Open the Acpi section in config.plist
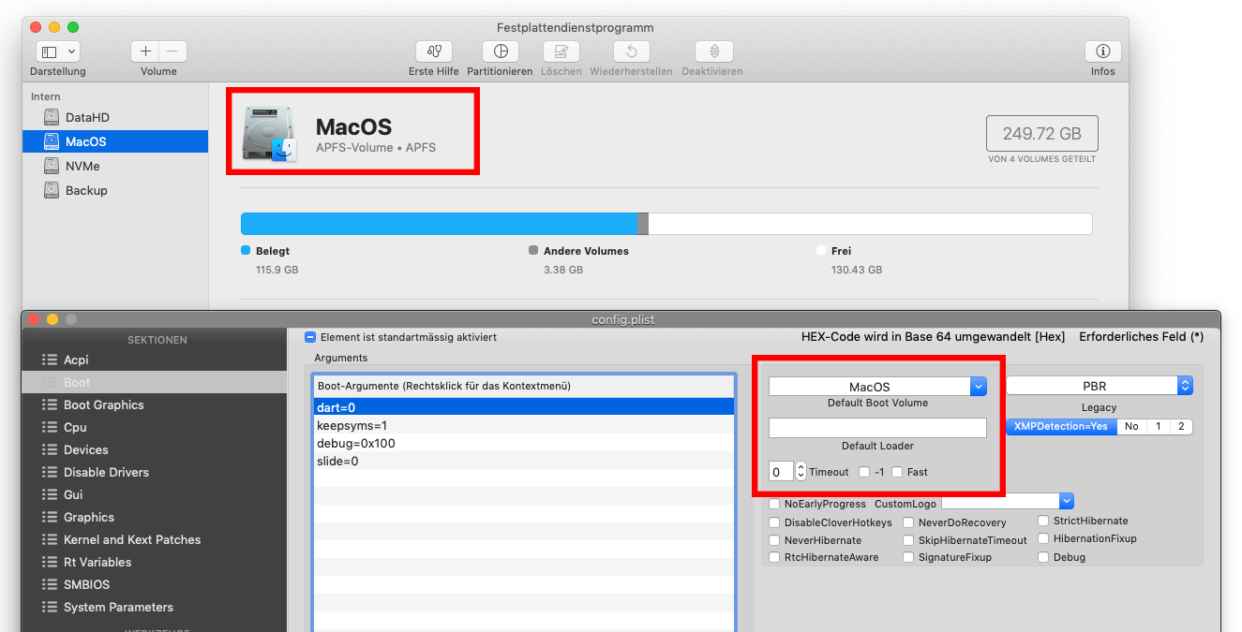The width and height of the screenshot is (1242, 632). pyautogui.click(x=154, y=360)
